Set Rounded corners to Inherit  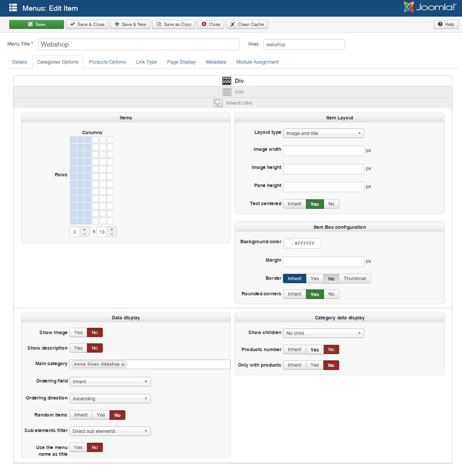coord(294,294)
